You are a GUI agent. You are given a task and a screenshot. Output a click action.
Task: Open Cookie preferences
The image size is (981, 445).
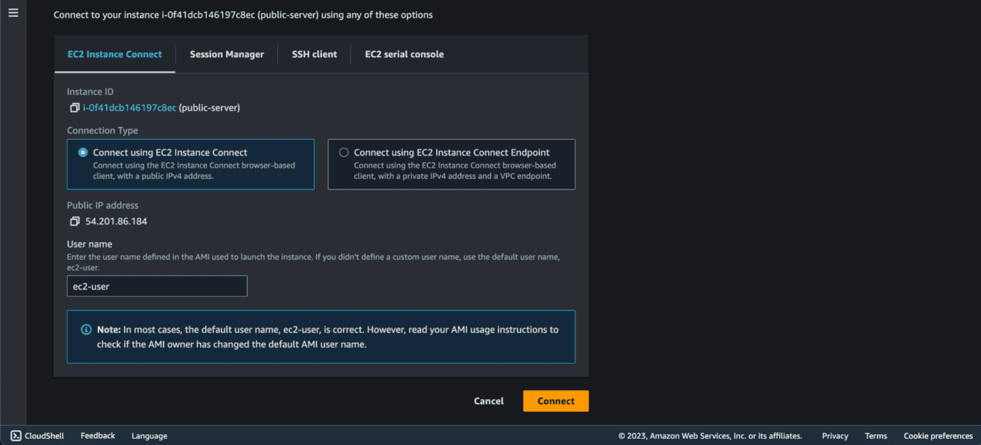938,436
